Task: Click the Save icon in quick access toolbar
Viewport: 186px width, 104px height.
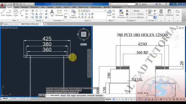Action: point(14,4)
